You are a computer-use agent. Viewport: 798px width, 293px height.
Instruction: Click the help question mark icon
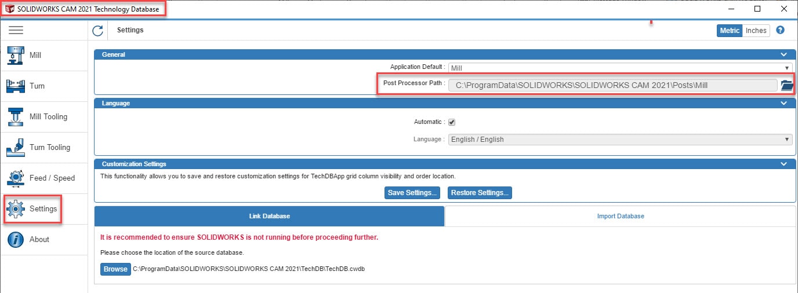pyautogui.click(x=780, y=30)
